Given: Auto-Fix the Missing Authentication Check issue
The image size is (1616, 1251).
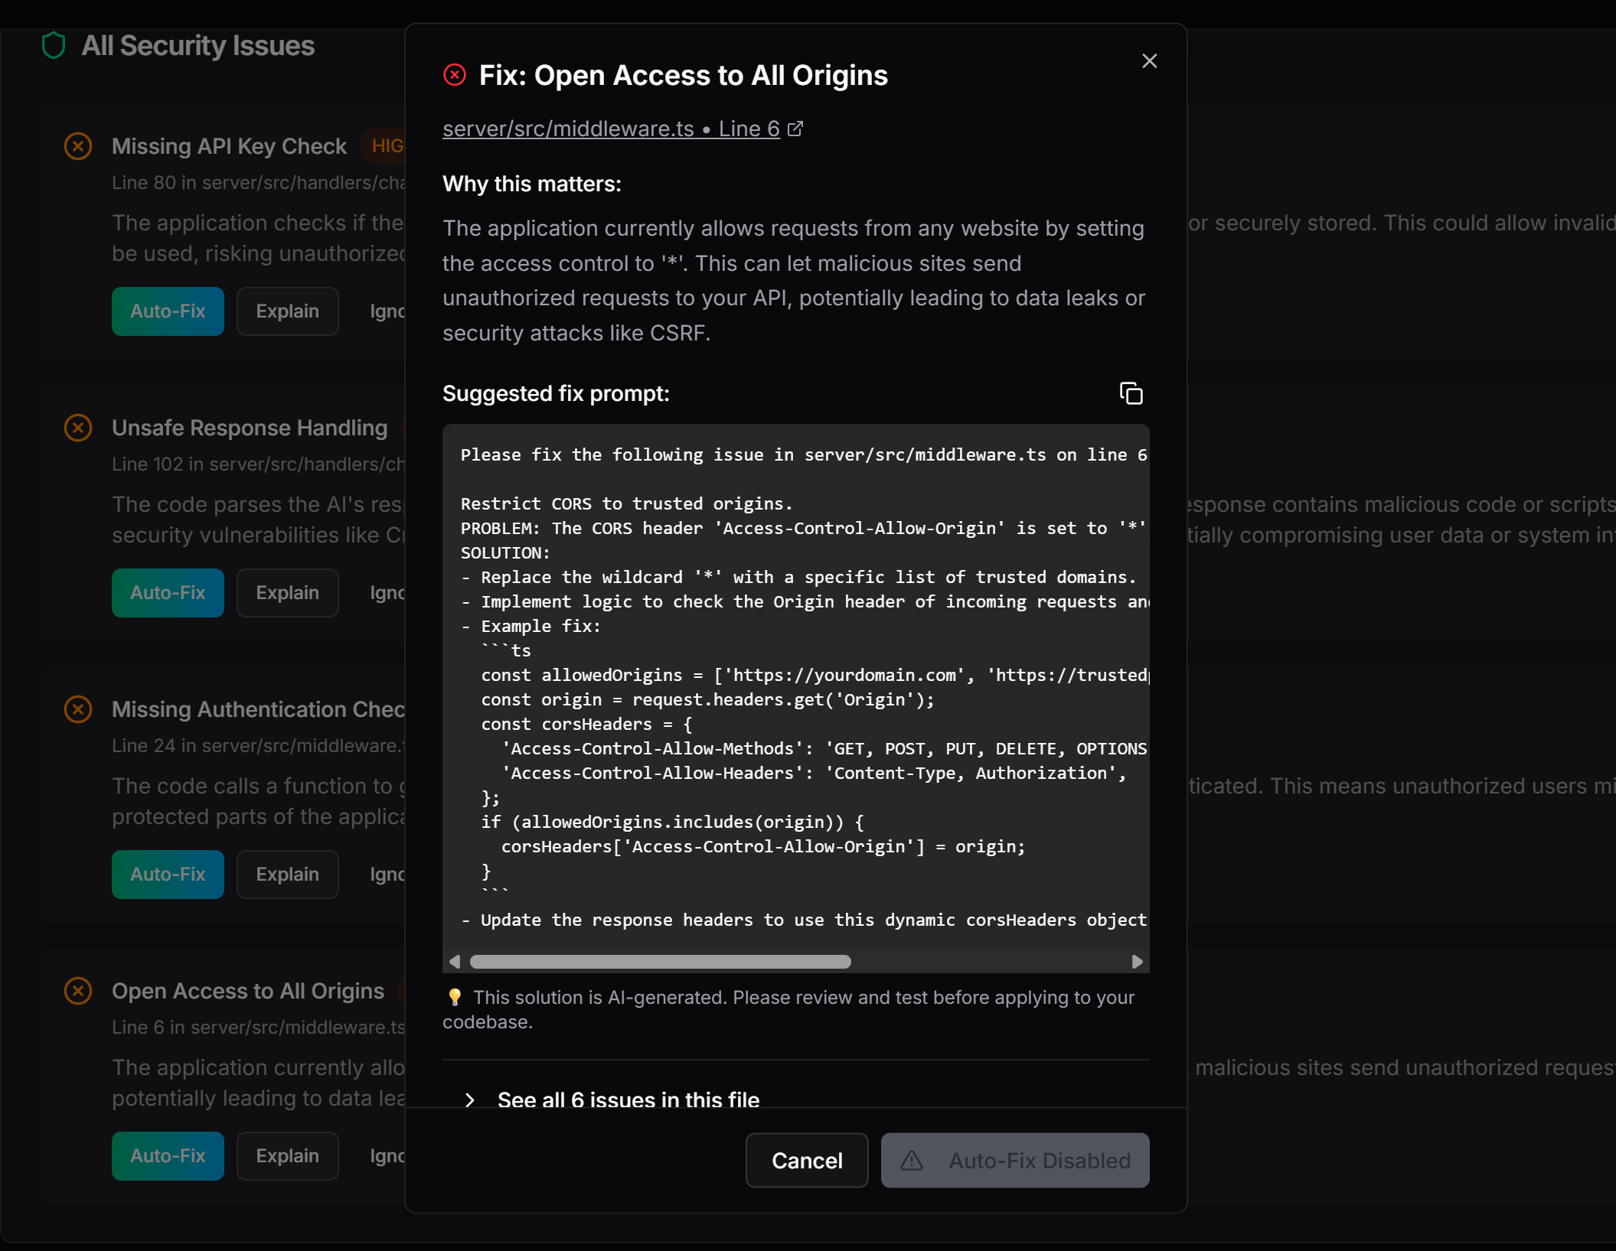Looking at the screenshot, I should point(168,875).
